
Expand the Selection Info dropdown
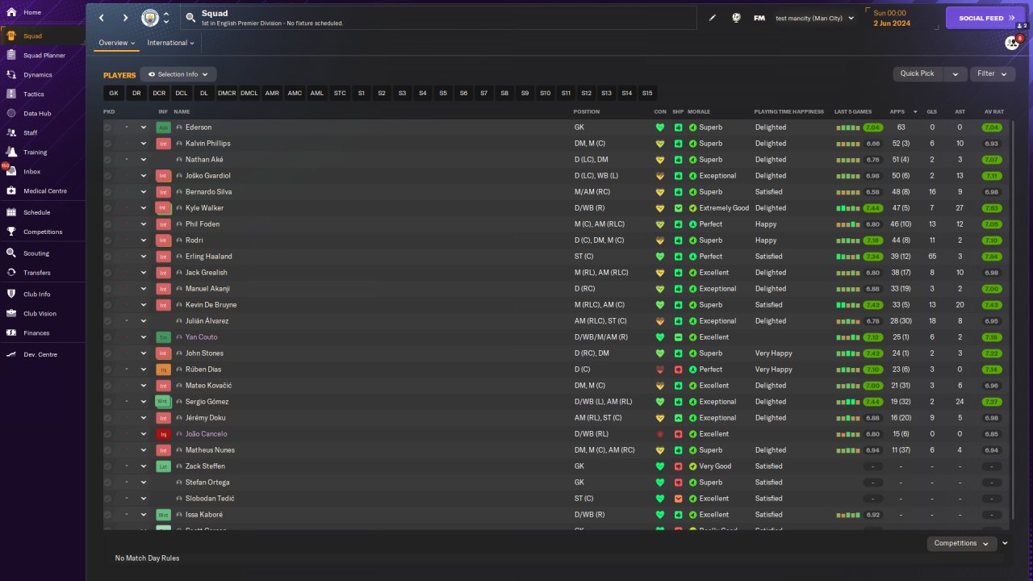tap(178, 74)
